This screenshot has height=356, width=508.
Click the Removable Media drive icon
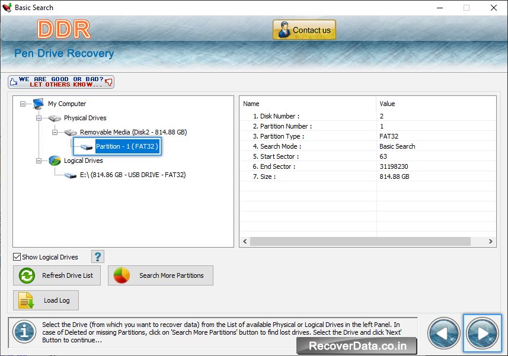[71, 132]
